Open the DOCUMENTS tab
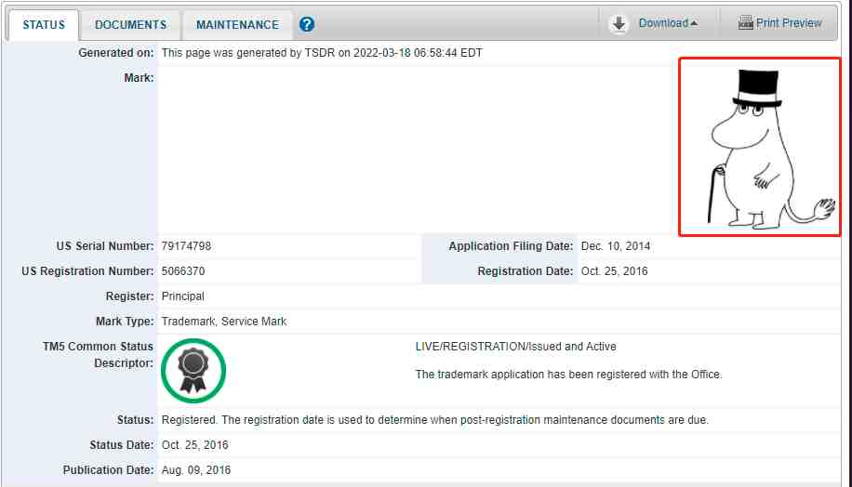Screen dimensions: 852x487 click(x=130, y=25)
